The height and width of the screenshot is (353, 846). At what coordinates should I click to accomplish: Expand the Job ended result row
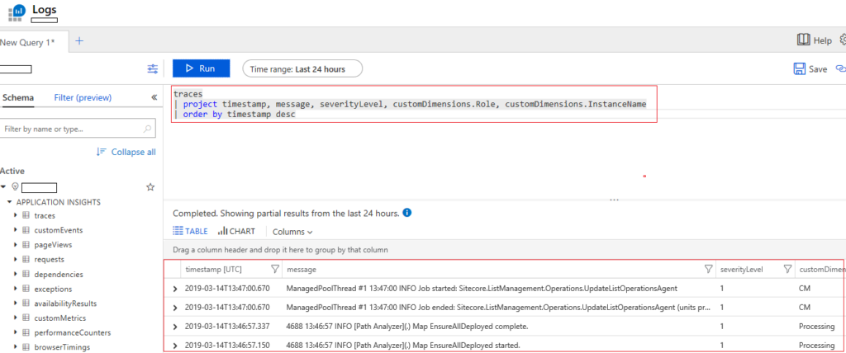tap(175, 308)
